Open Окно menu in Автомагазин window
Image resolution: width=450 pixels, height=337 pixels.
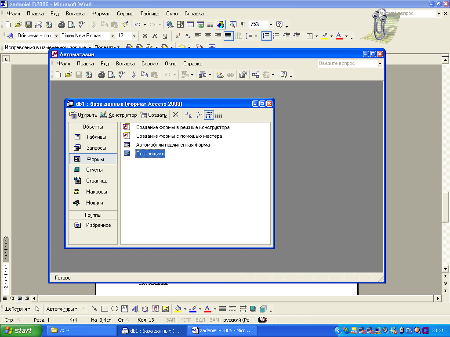171,64
